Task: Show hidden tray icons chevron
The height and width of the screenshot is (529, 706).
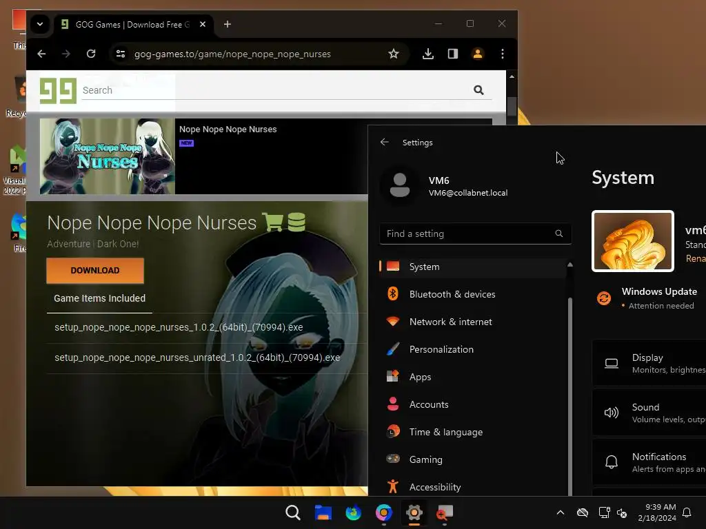Action: coord(561,512)
